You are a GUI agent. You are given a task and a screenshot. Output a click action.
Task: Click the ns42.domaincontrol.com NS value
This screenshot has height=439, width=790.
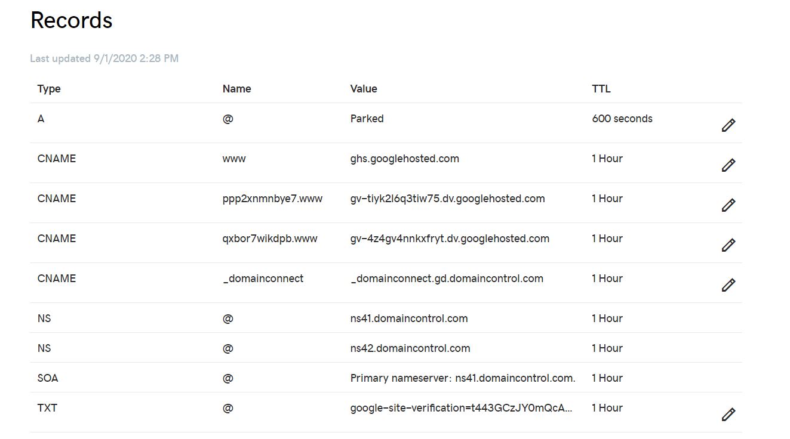[x=410, y=348]
